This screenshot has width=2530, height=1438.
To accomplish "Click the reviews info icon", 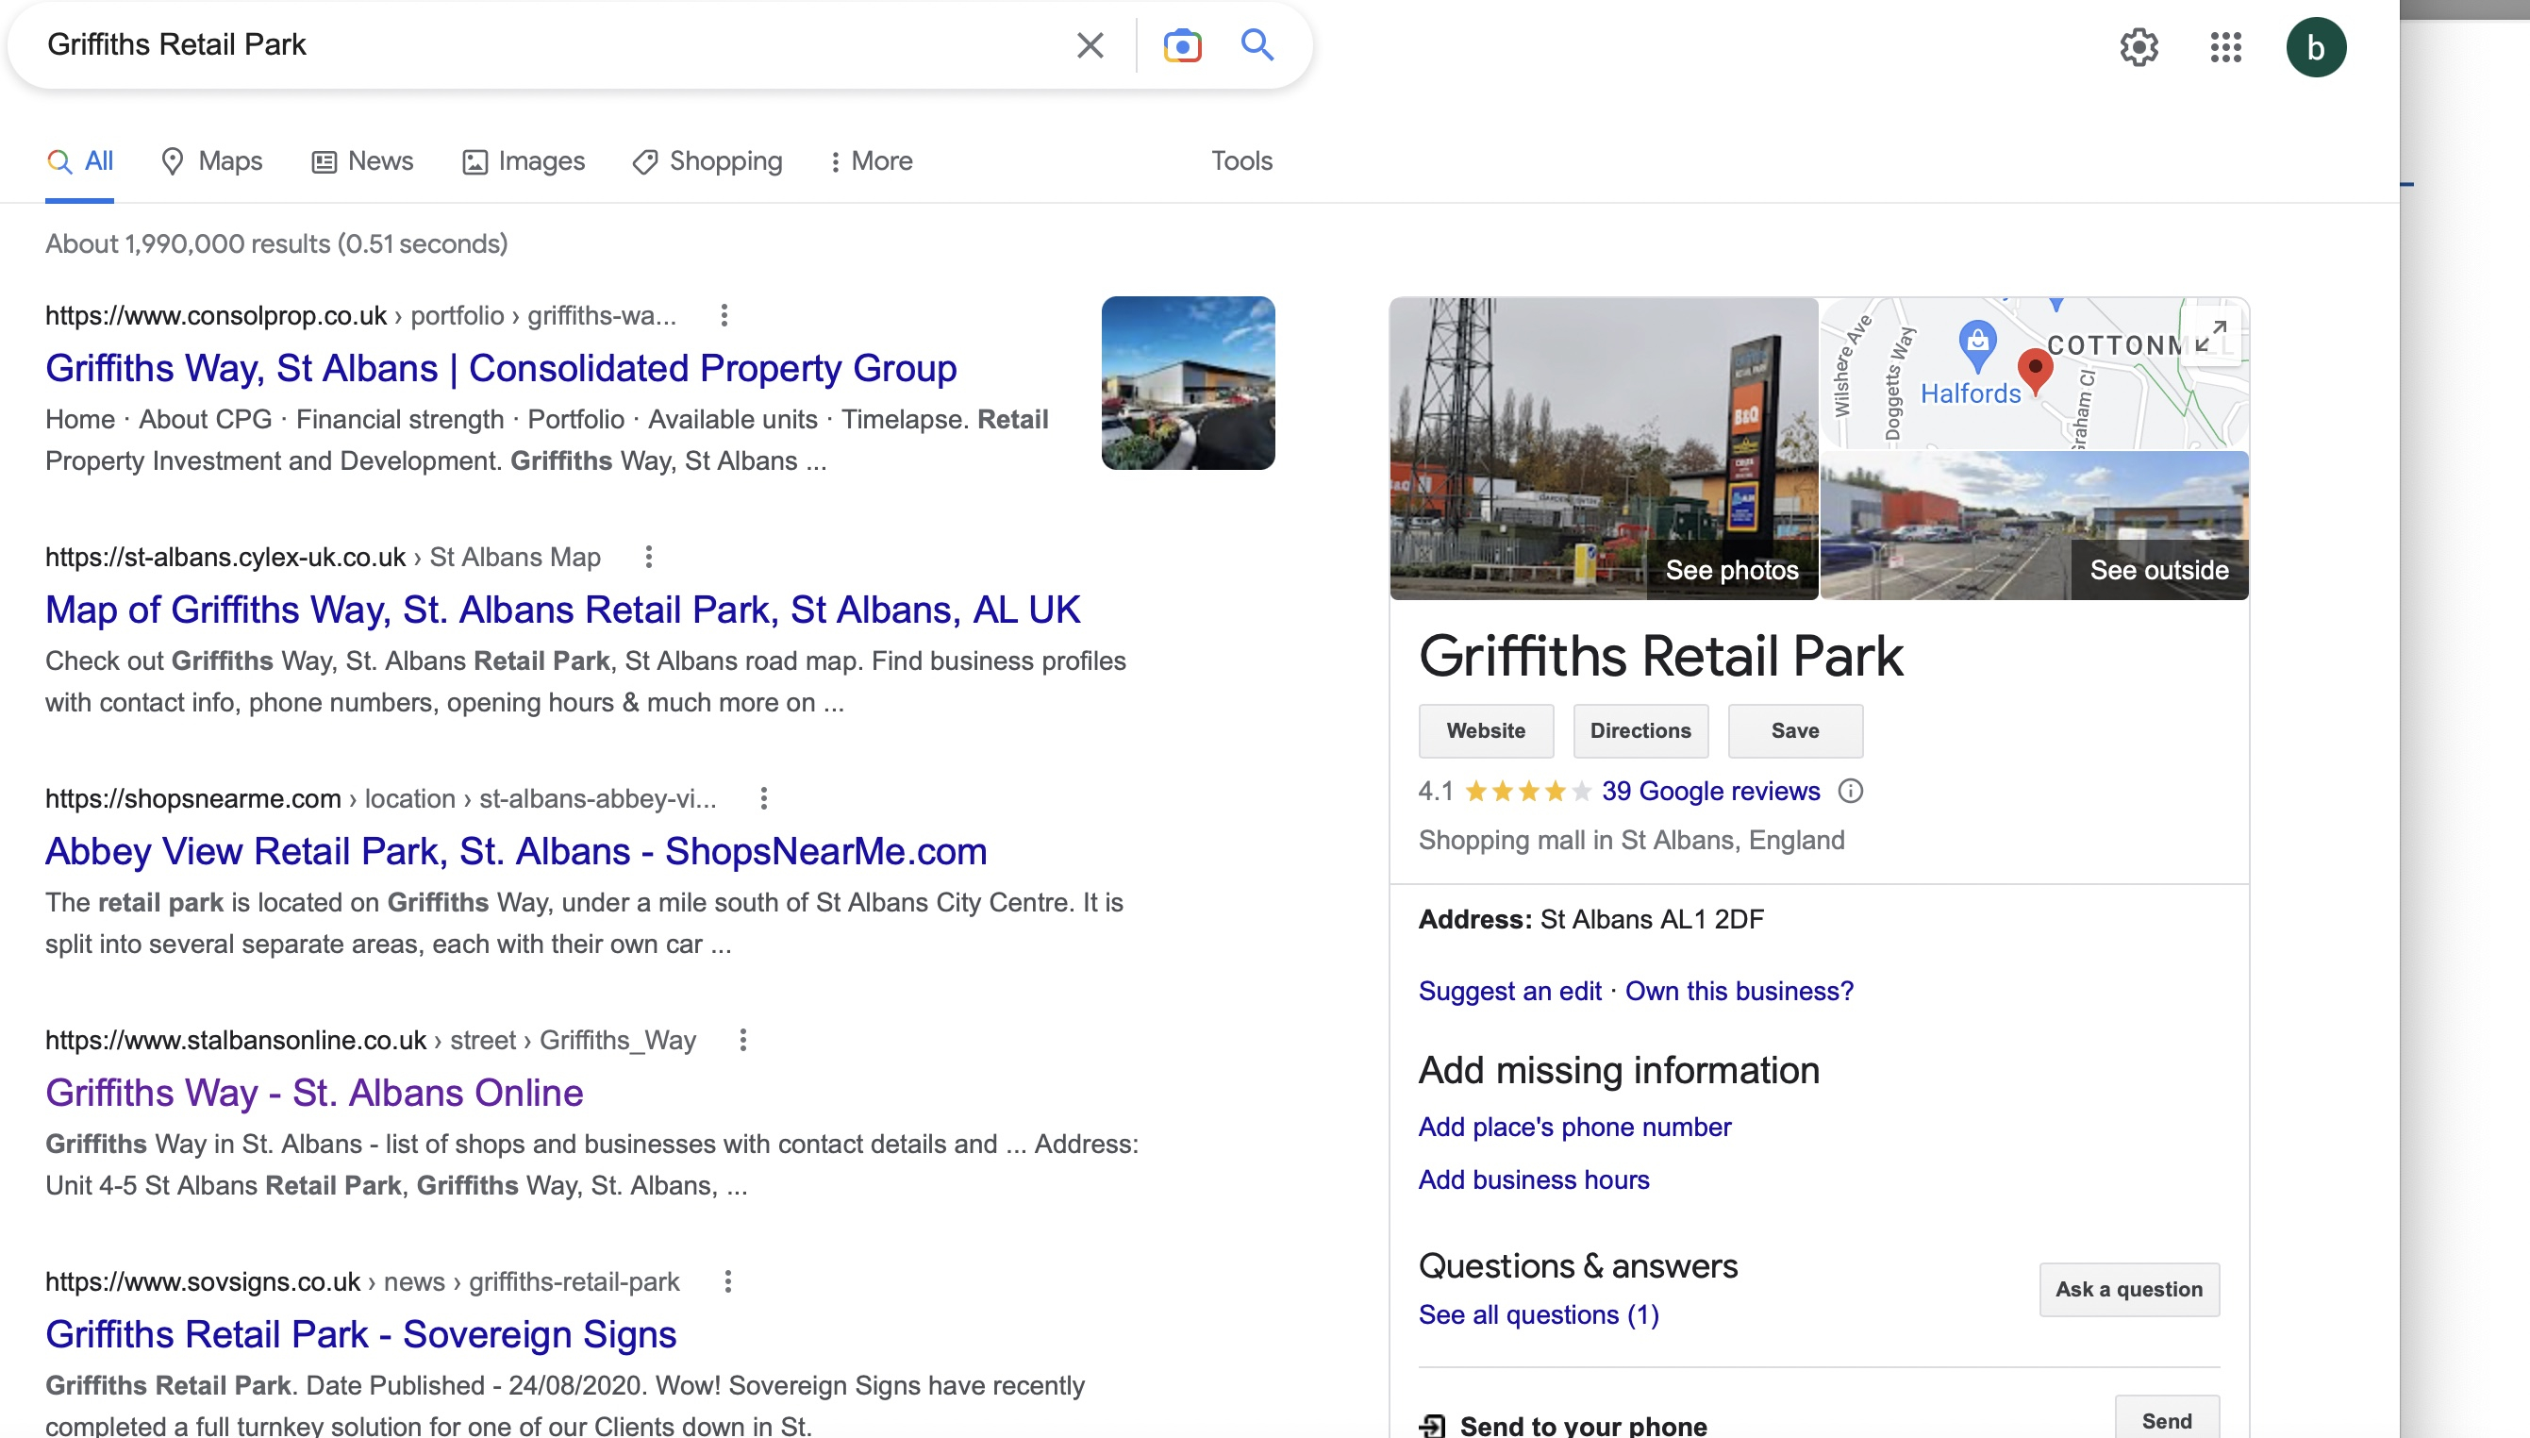I will [x=1850, y=791].
